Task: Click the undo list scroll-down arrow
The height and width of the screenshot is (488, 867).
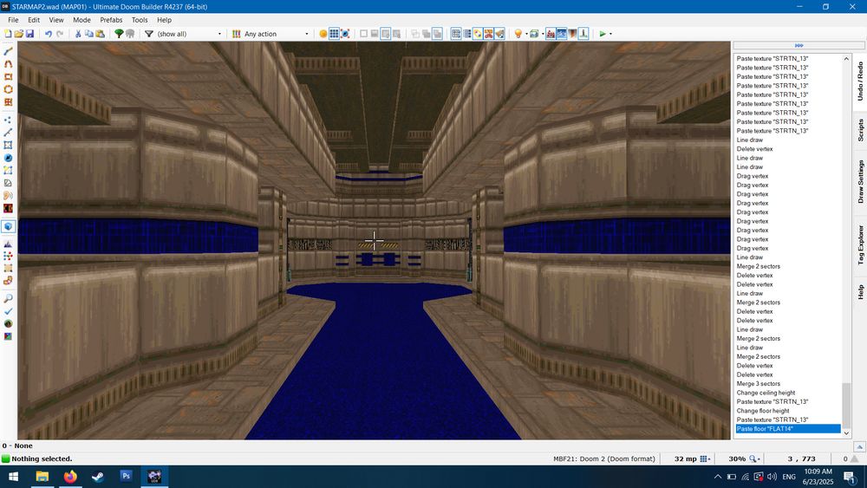Action: [846, 433]
